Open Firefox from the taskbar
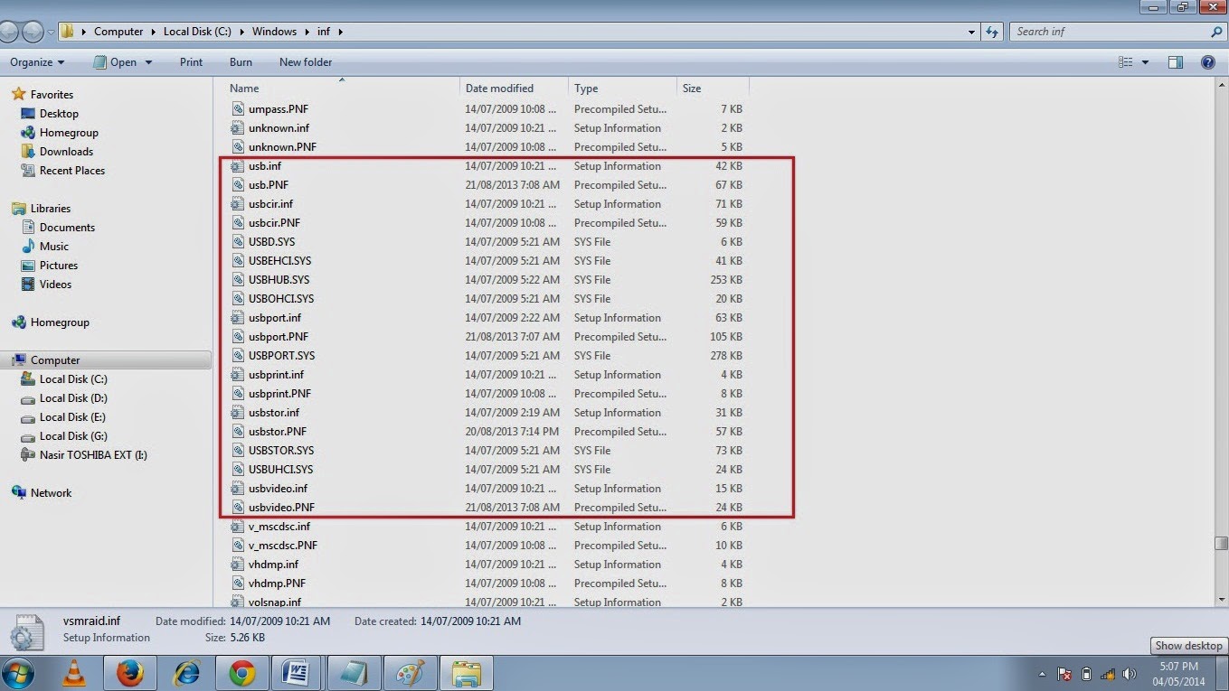The width and height of the screenshot is (1229, 691). (130, 674)
